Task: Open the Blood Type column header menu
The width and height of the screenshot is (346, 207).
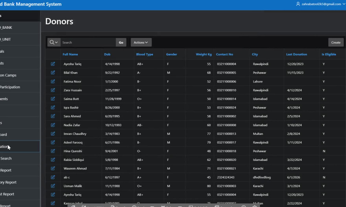Action: pyautogui.click(x=145, y=54)
